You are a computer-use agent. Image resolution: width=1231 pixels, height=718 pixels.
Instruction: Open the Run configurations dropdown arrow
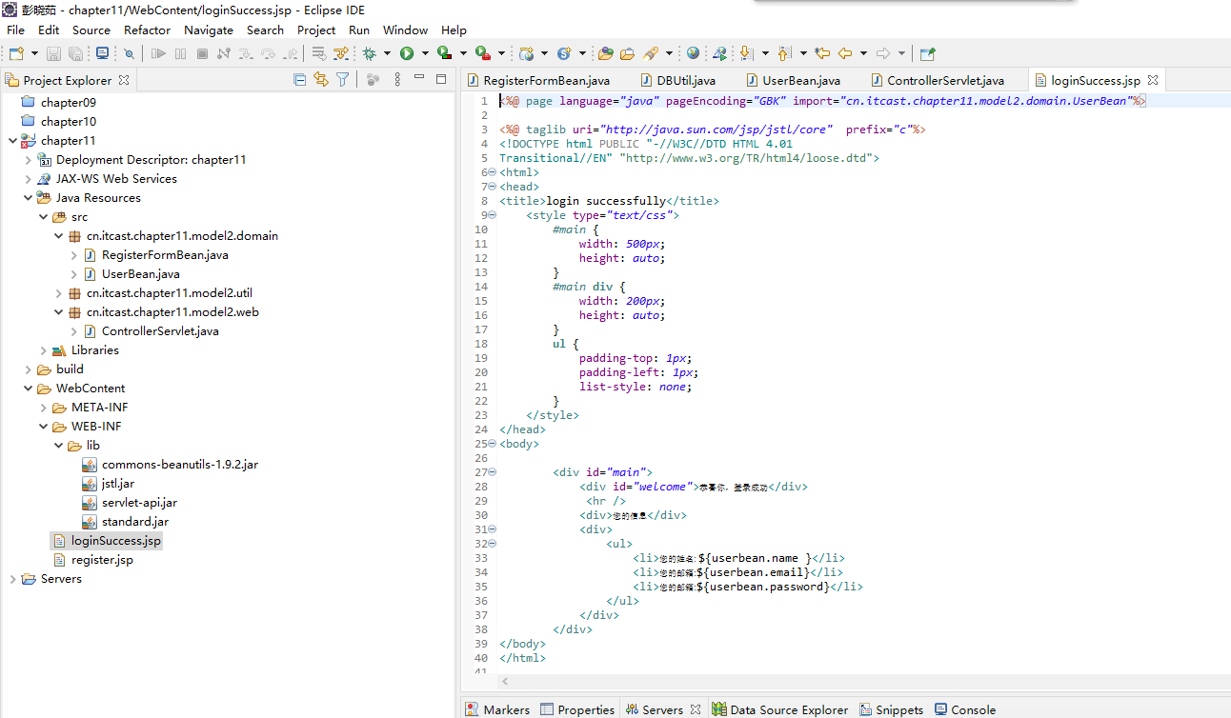pyautogui.click(x=425, y=54)
